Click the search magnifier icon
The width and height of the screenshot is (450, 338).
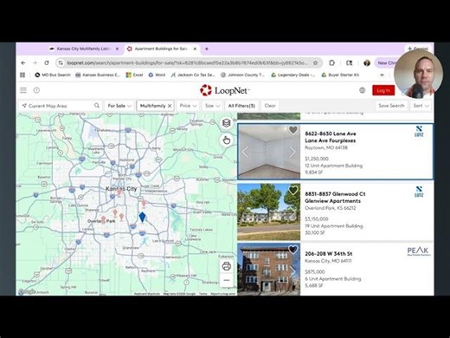(x=97, y=106)
